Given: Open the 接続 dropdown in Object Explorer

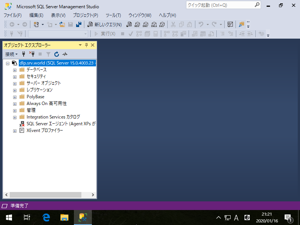Looking at the screenshot, I should (11, 54).
